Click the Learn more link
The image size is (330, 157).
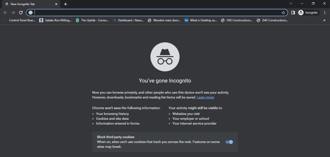coord(206,97)
